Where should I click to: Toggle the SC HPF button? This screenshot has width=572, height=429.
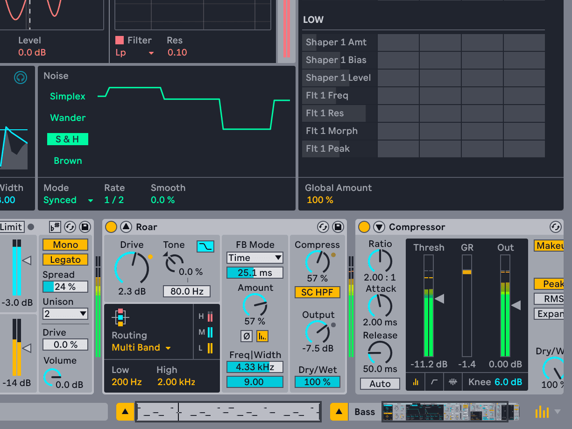[x=318, y=293]
